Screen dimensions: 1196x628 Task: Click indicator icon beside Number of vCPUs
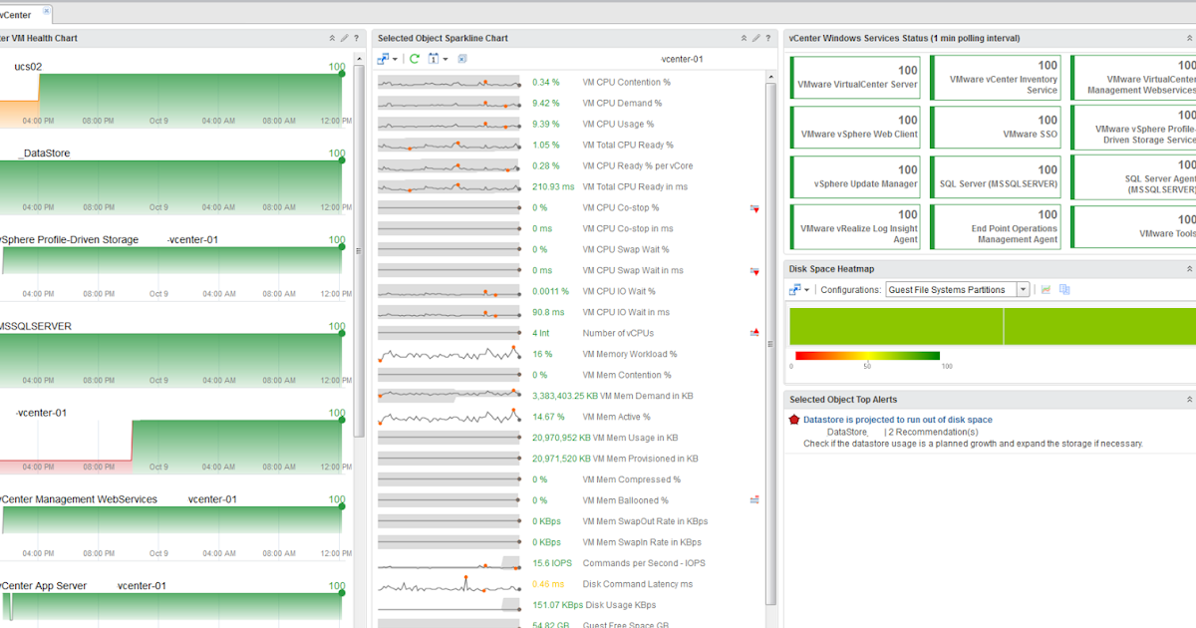tap(754, 333)
